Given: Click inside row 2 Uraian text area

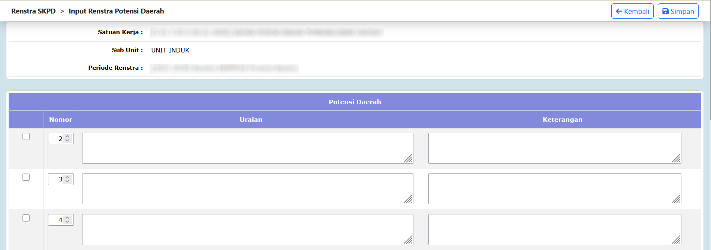Looking at the screenshot, I should pyautogui.click(x=247, y=148).
